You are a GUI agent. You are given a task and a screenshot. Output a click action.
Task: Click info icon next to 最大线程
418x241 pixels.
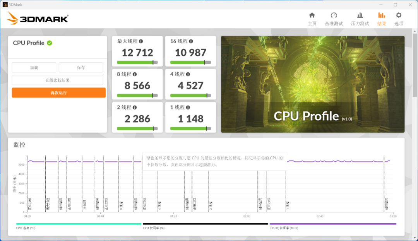[141, 41]
